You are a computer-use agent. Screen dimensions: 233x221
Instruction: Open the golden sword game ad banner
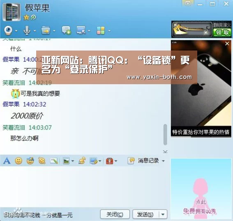click(x=192, y=29)
